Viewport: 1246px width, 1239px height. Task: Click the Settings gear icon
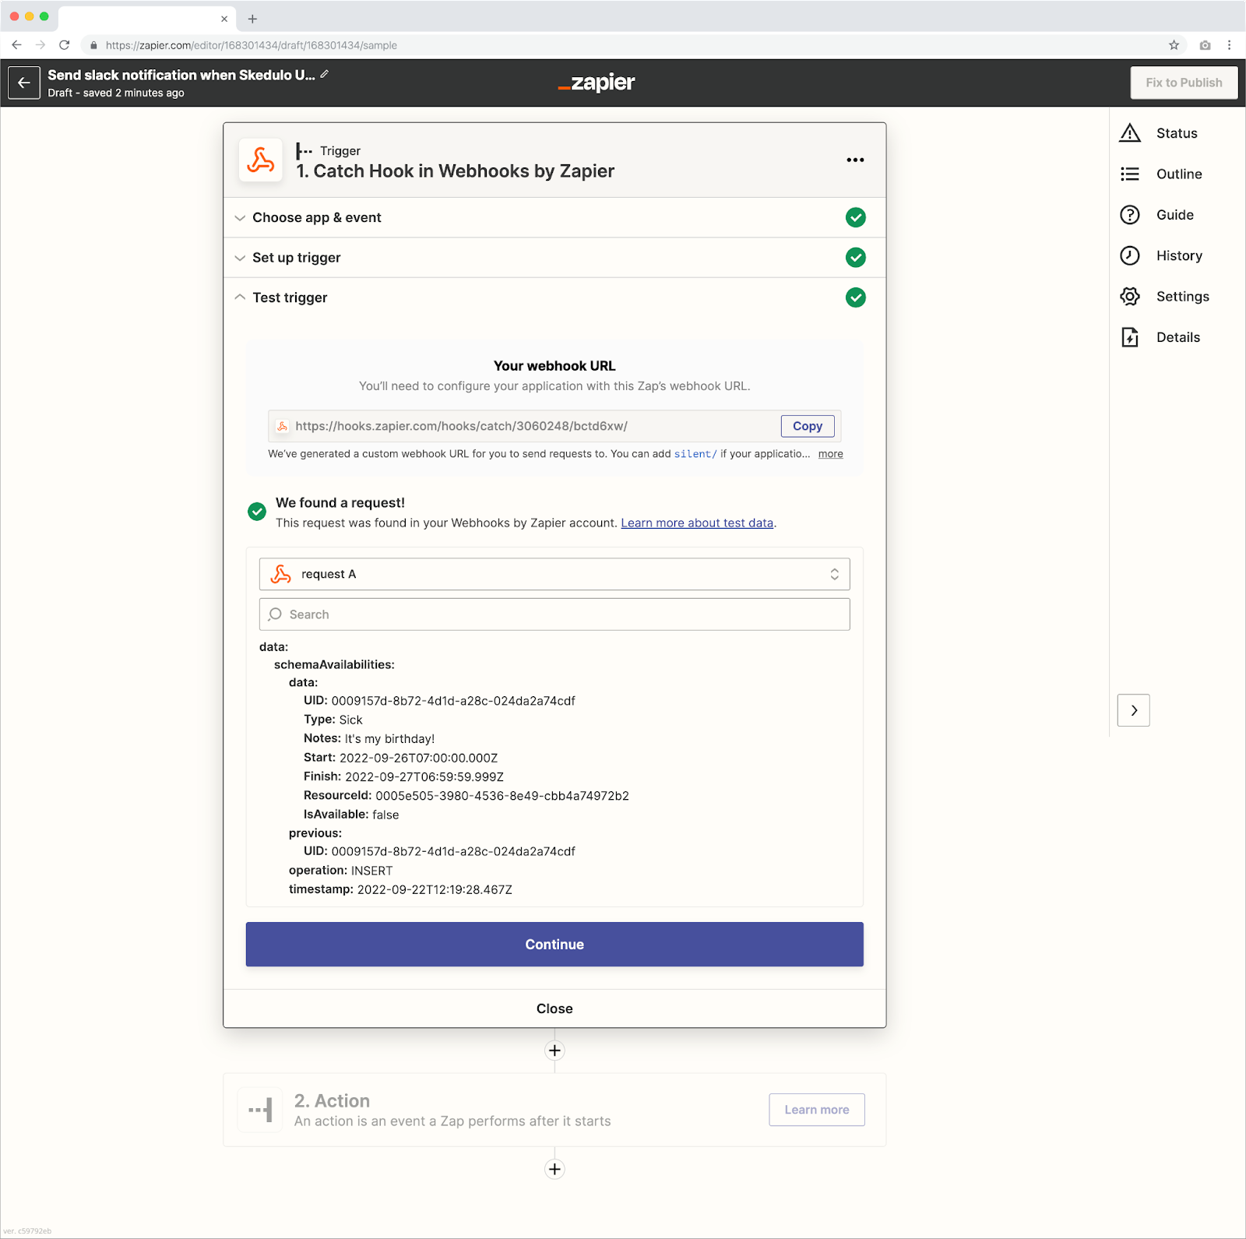click(1130, 296)
